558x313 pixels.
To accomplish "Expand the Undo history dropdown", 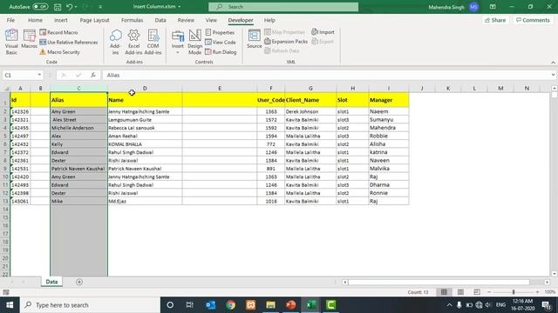I will [76, 7].
